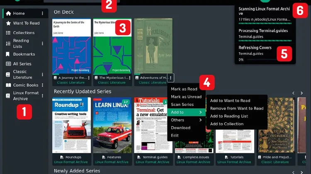The image size is (311, 174).
Task: Open A Journey to the... options menu
Action: point(89,78)
